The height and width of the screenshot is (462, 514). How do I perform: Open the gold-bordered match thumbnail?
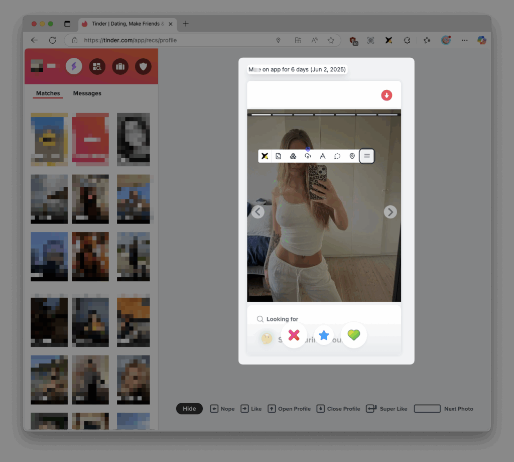49,140
